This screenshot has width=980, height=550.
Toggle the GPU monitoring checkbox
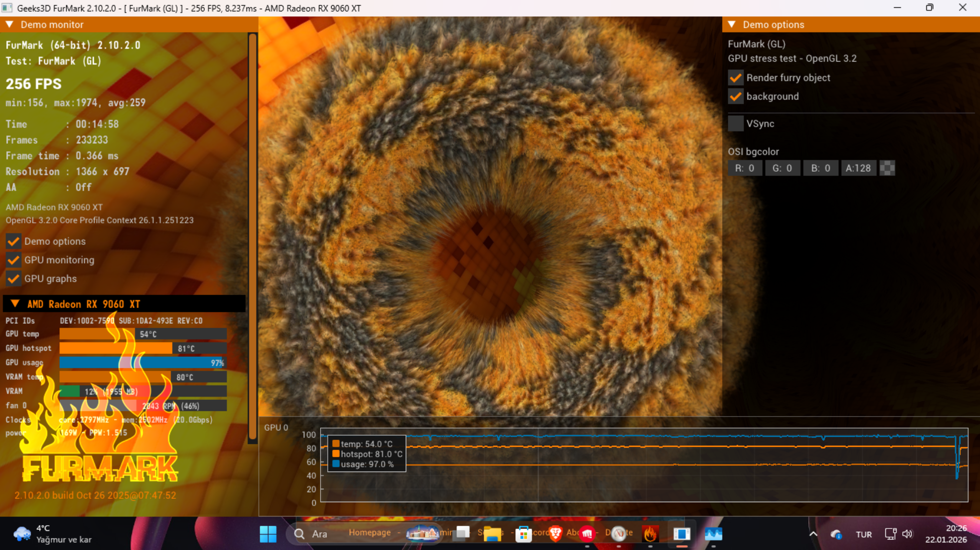[x=13, y=260]
